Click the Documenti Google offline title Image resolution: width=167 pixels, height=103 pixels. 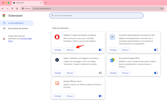click(x=129, y=58)
